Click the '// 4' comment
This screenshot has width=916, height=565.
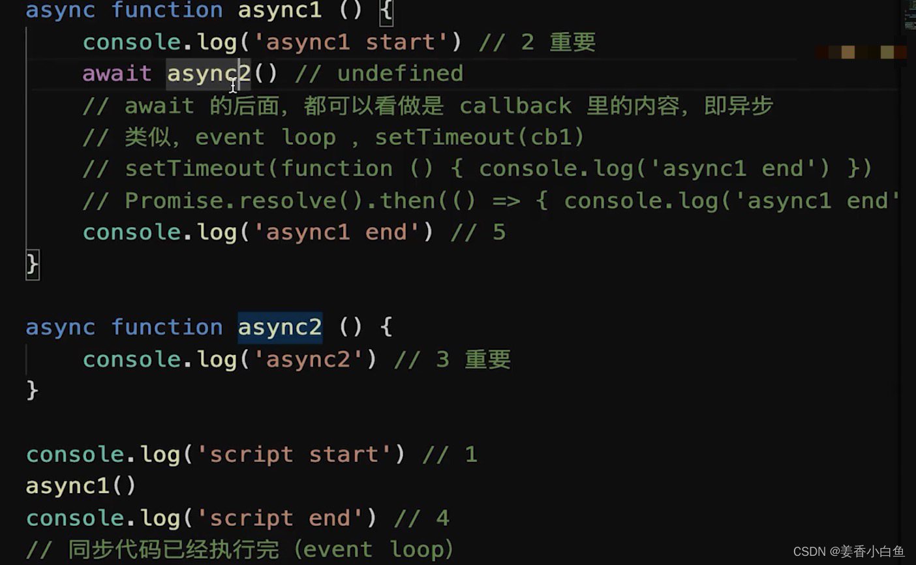point(422,518)
